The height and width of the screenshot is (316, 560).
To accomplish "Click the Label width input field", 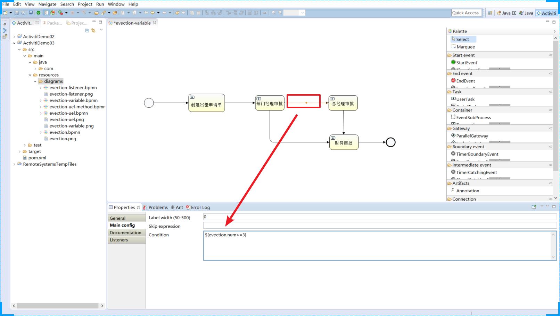I will 380,217.
